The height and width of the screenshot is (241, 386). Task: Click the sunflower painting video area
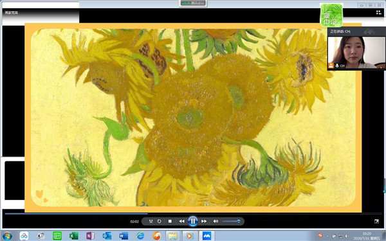(193, 118)
